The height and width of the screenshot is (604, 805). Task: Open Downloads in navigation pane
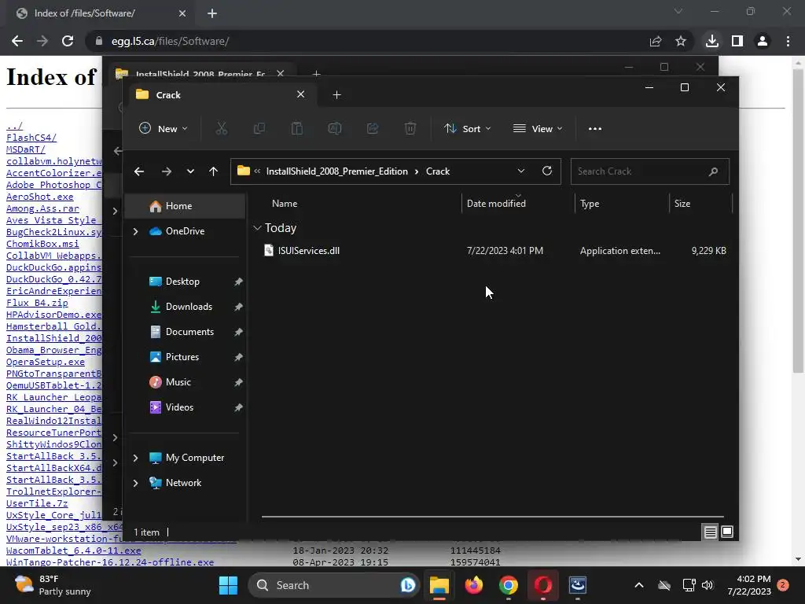coord(187,307)
